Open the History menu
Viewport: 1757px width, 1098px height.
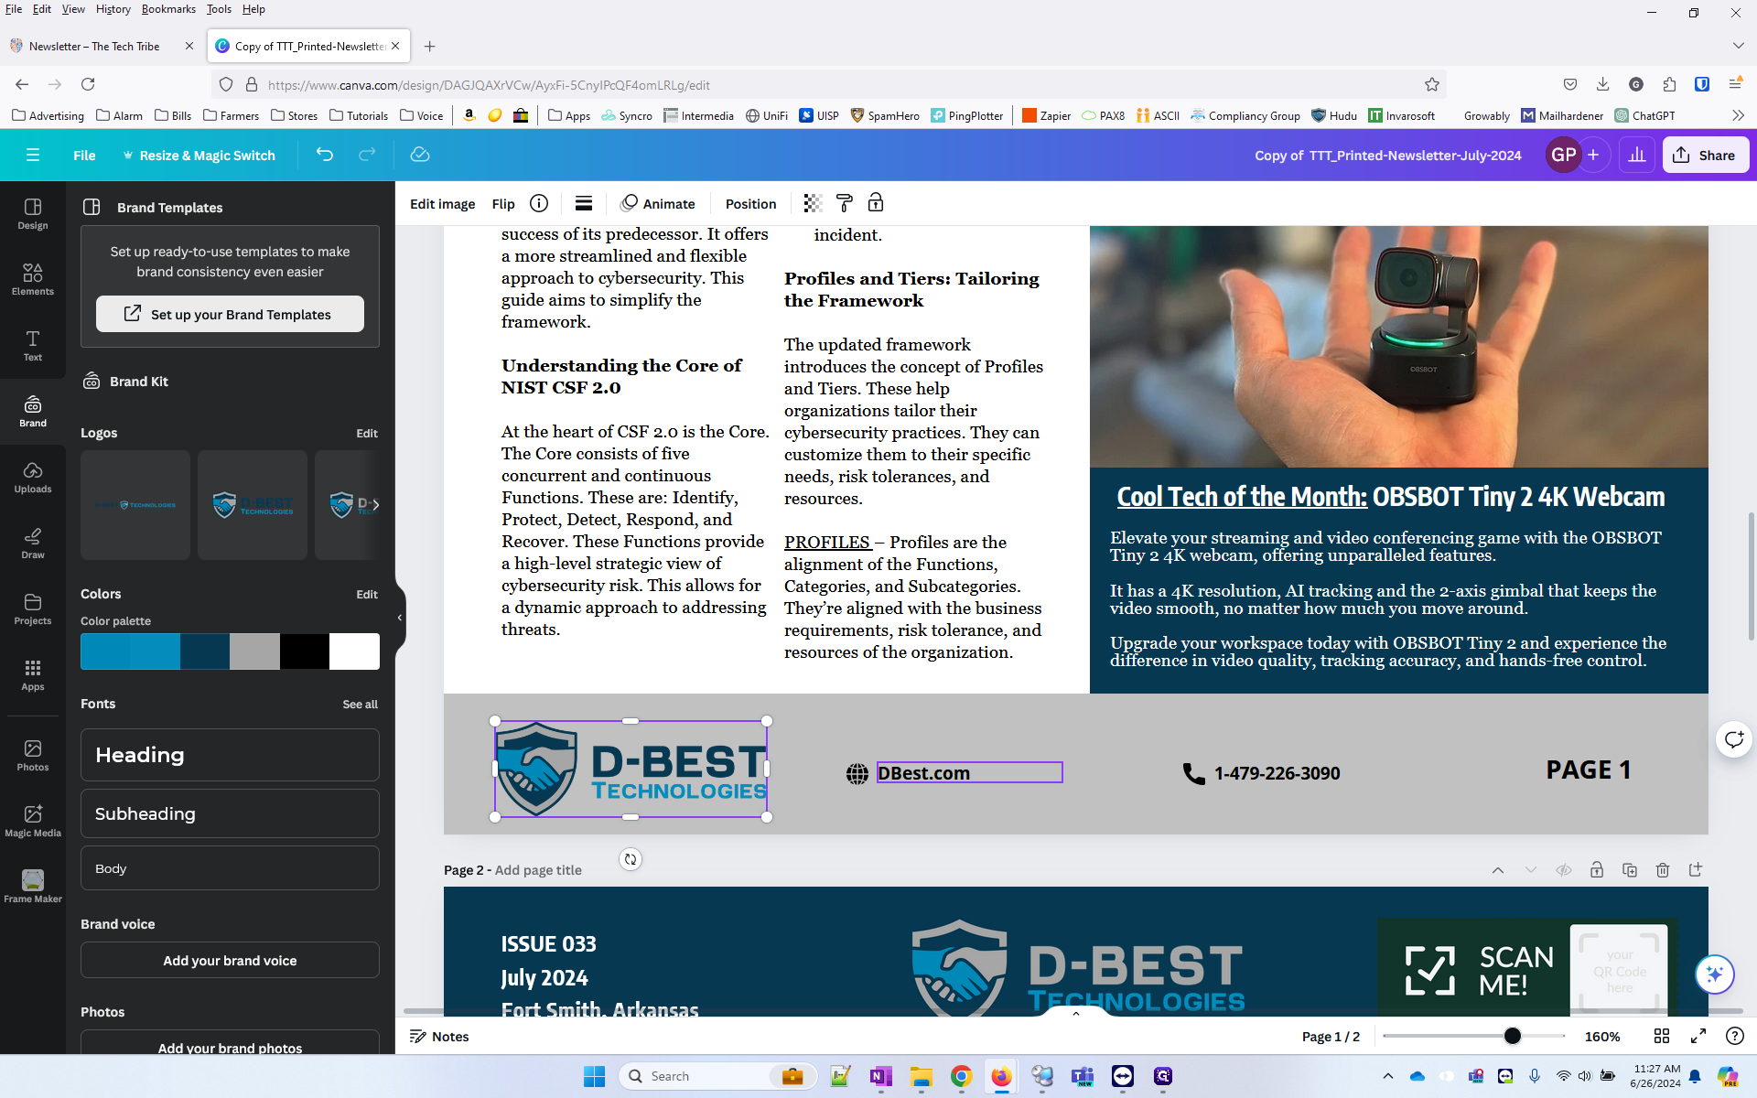tap(113, 9)
